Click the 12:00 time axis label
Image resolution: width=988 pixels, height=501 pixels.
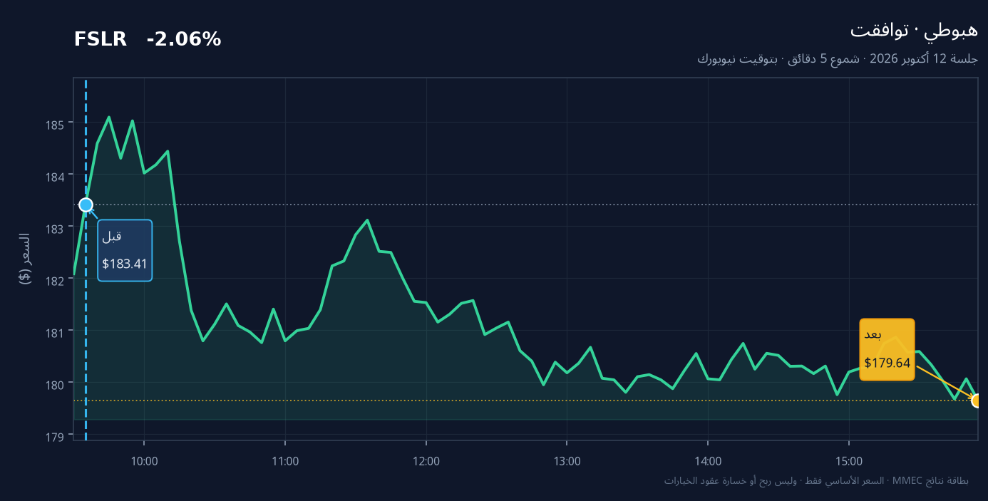426,461
